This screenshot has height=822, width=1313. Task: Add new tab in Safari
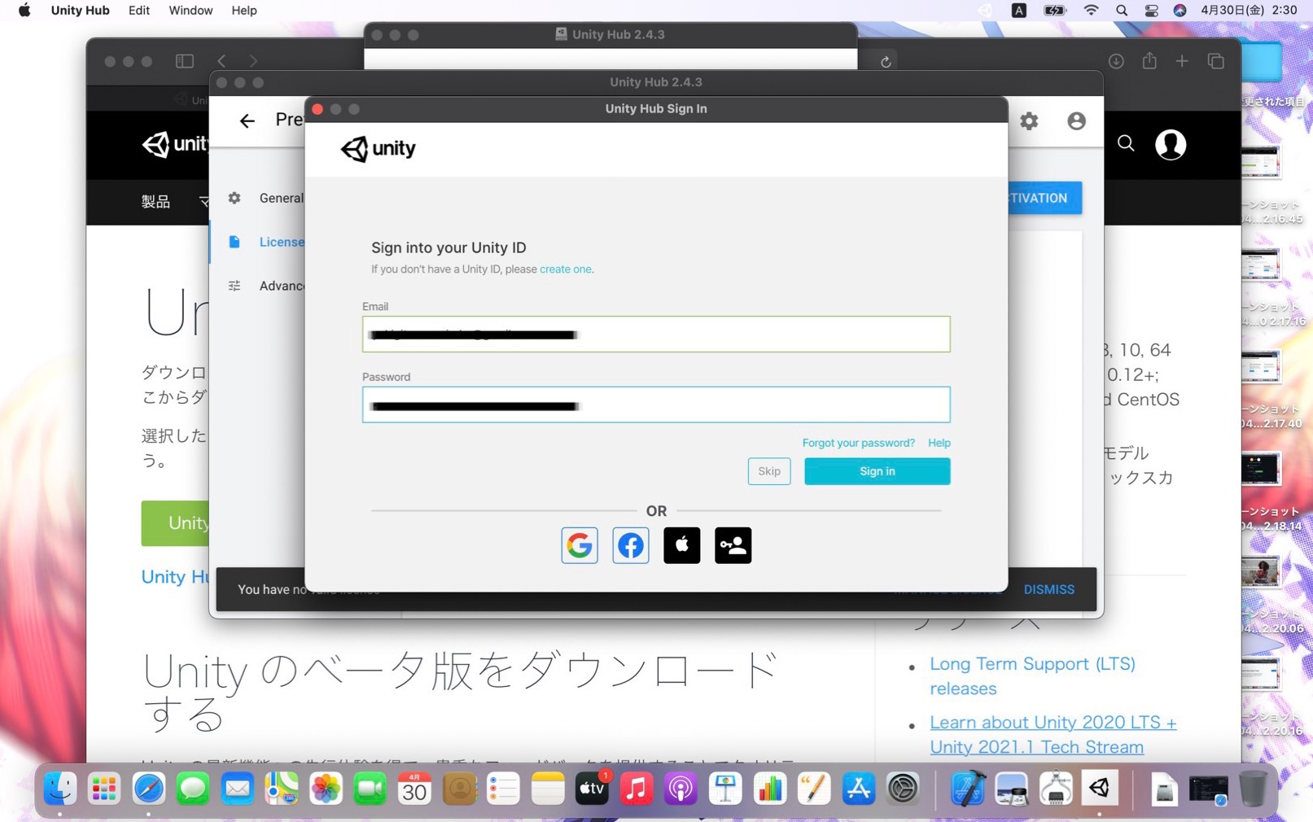[x=1182, y=61]
